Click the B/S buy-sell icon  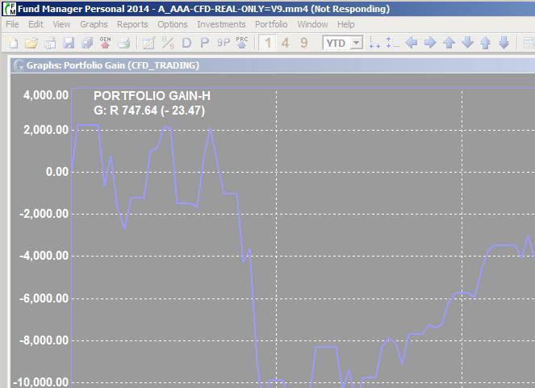click(168, 43)
